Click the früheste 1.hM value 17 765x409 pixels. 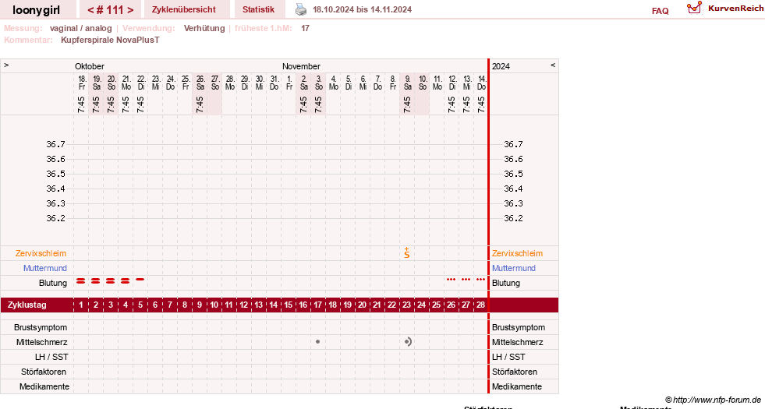305,28
